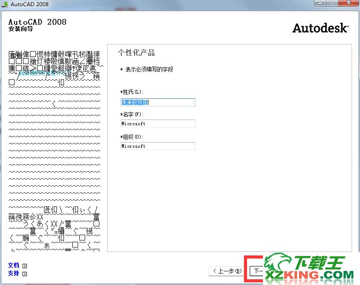
Task: Click the 组织 (organization) input field
Action: [158, 146]
